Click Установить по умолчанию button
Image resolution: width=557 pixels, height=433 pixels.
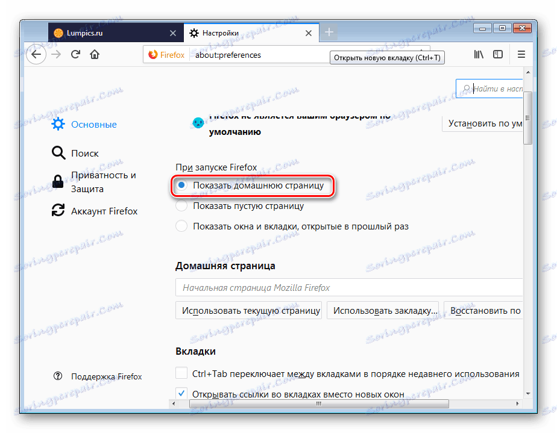[x=482, y=123]
